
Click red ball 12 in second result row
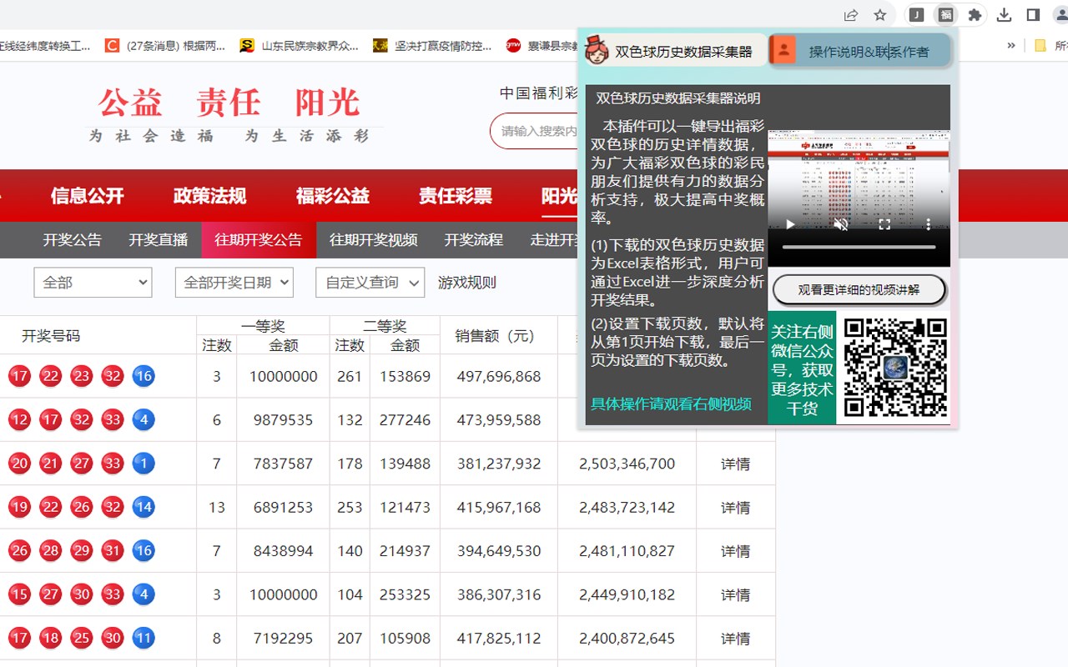click(19, 419)
